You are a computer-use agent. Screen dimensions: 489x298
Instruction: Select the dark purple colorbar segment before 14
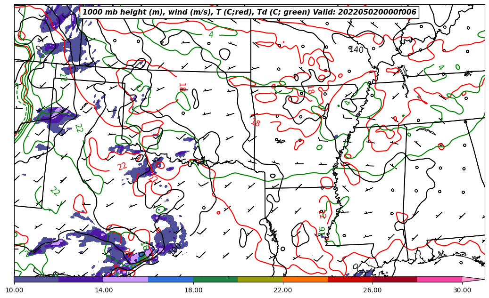click(81, 279)
